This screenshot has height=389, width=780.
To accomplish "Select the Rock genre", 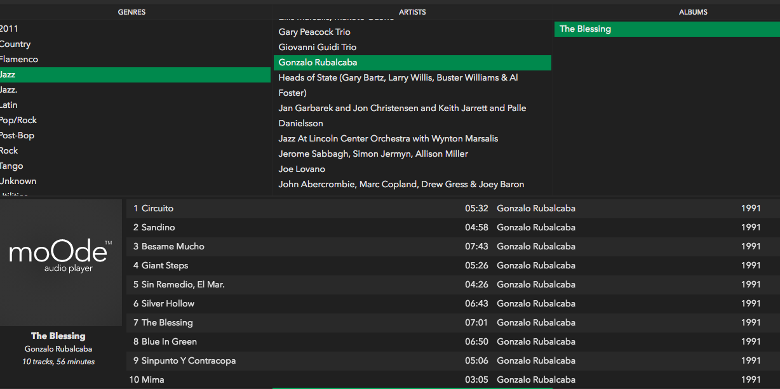I will pos(135,151).
